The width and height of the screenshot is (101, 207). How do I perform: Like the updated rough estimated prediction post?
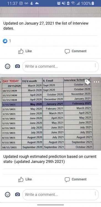pyautogui.click(x=25, y=179)
